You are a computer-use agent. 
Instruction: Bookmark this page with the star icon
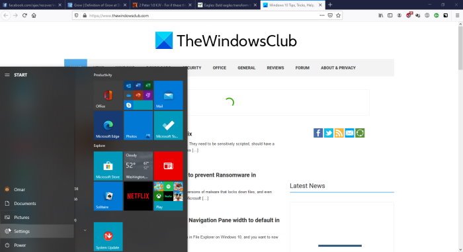(x=339, y=15)
